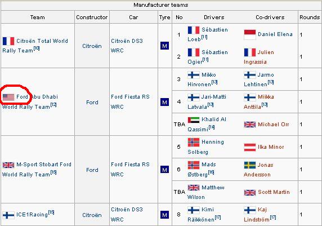Viewport: 322px width, 226px height.
Task: Open the Julien Ingrassia co-driver link
Action: click(x=259, y=57)
